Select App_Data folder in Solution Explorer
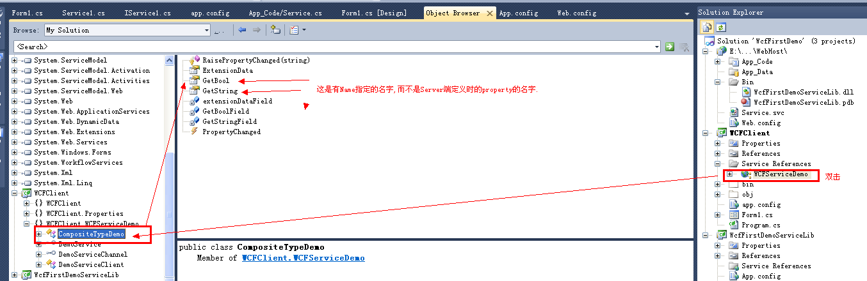 (757, 72)
